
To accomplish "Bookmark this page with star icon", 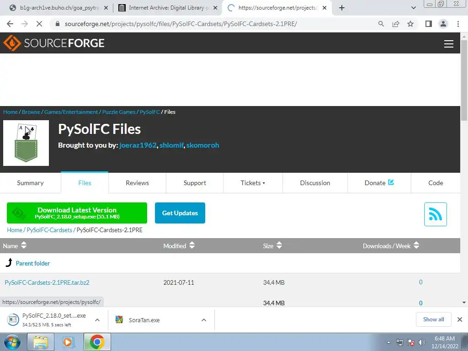I will (x=410, y=24).
